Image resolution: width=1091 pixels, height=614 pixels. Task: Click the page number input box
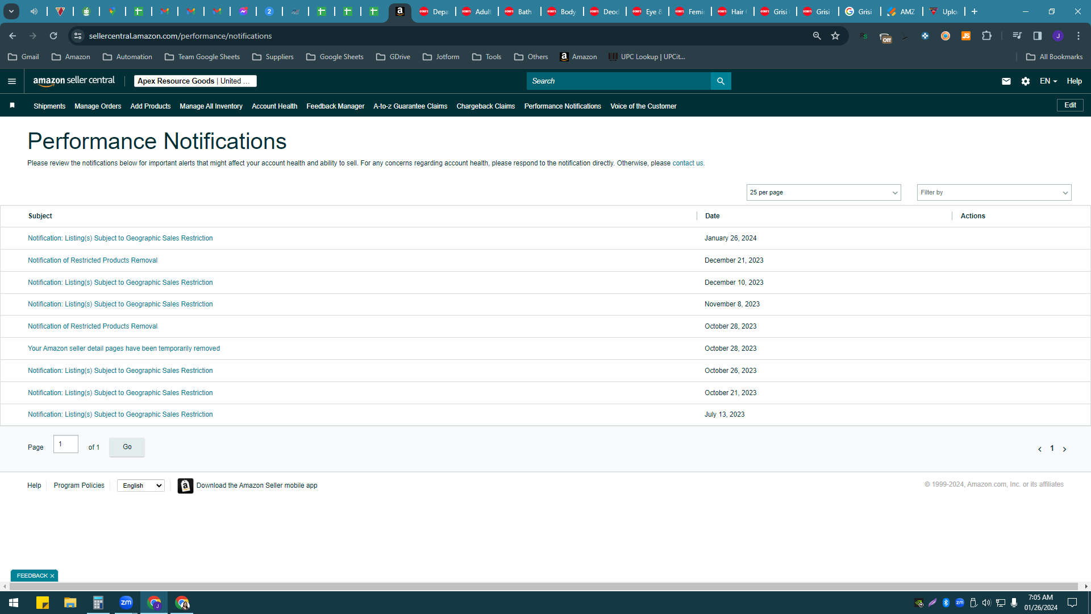coord(66,444)
